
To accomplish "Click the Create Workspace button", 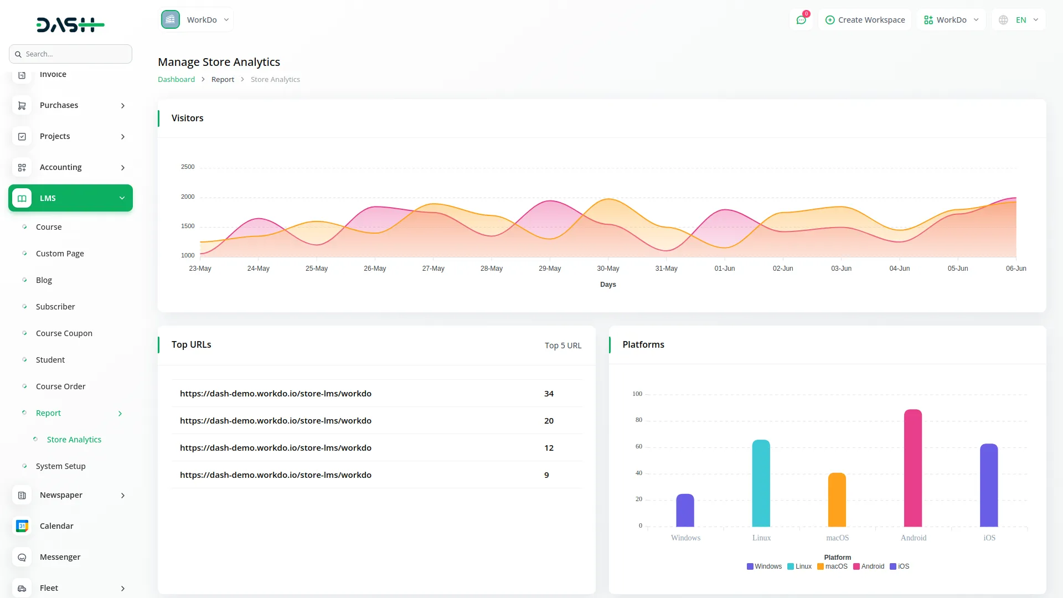I will pos(865,20).
